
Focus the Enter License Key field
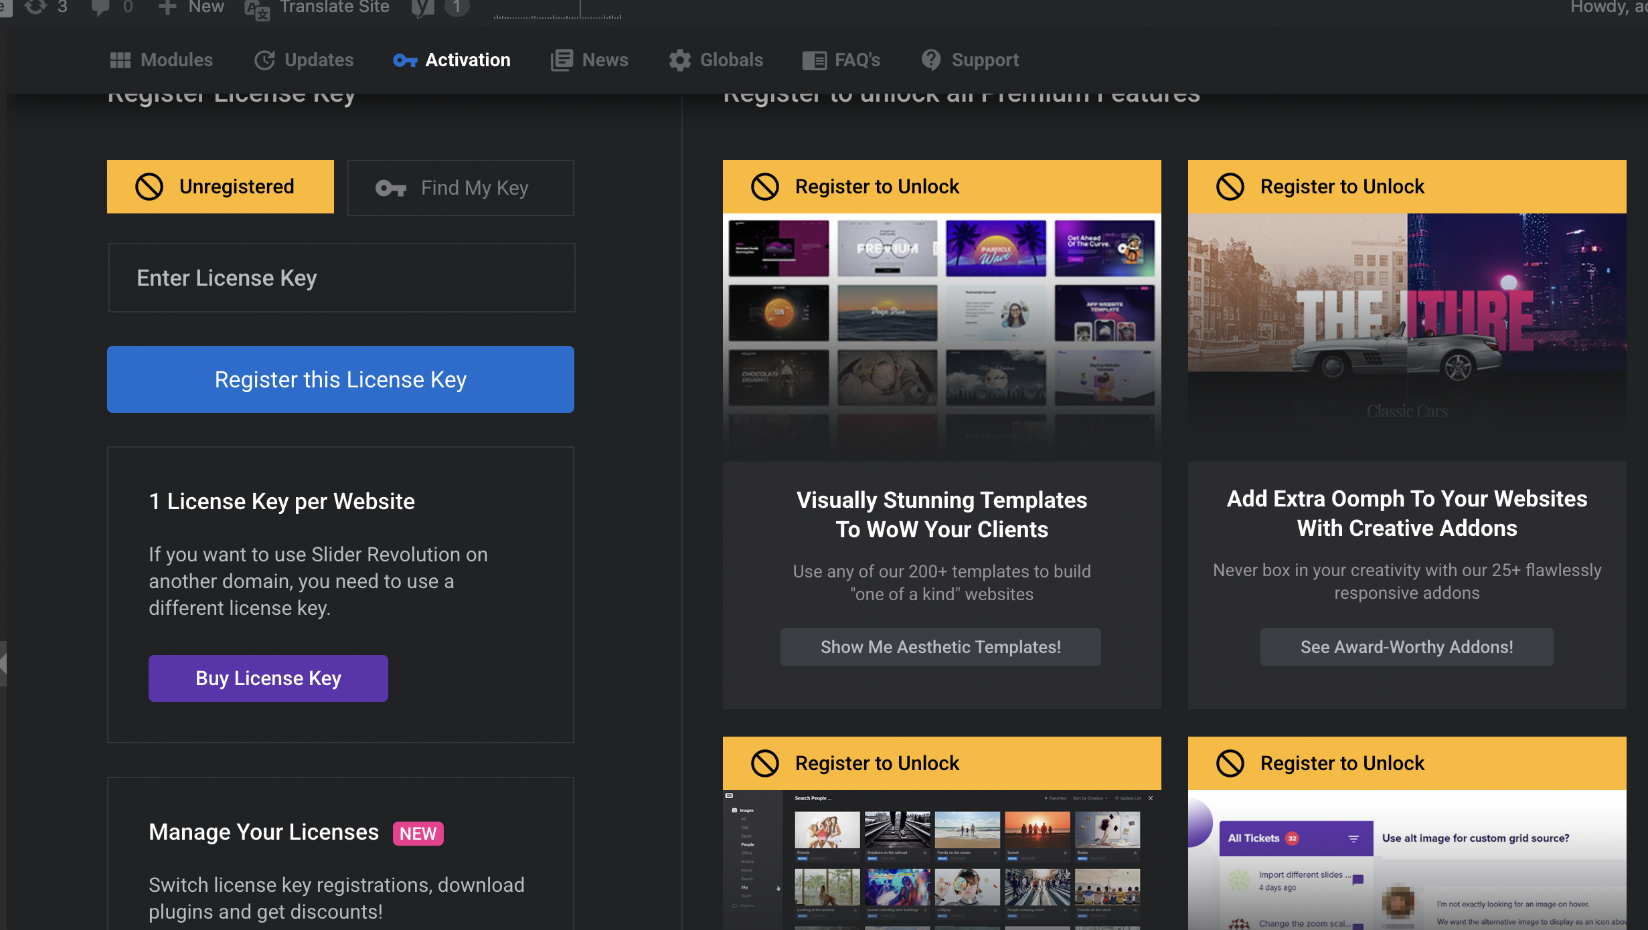click(x=341, y=278)
